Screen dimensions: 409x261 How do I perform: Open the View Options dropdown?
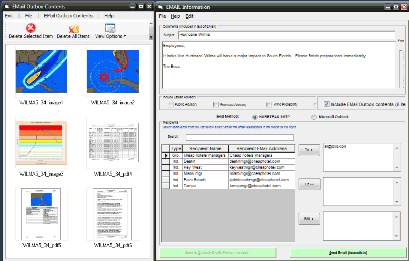click(x=110, y=36)
